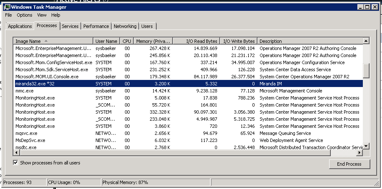Viewport: 382px width, 189px height.
Task: Select the Processes tab
Action: pos(47,25)
